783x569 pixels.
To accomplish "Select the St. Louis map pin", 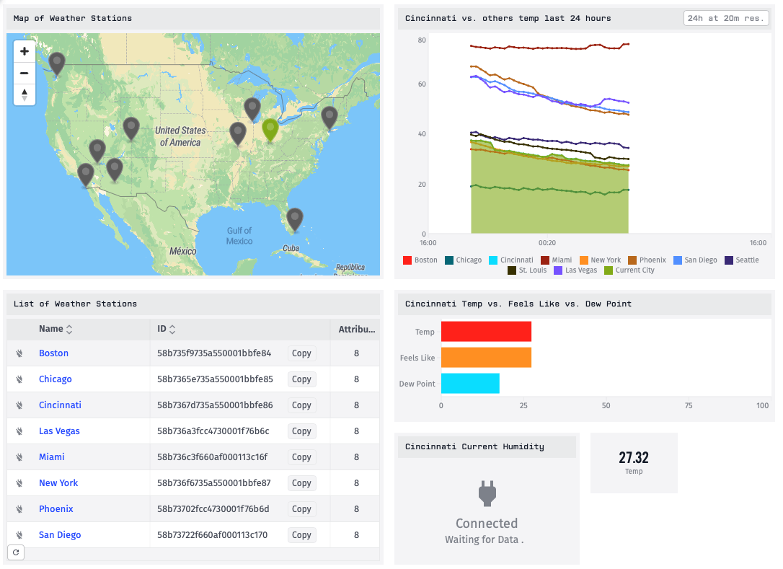I will (x=238, y=134).
